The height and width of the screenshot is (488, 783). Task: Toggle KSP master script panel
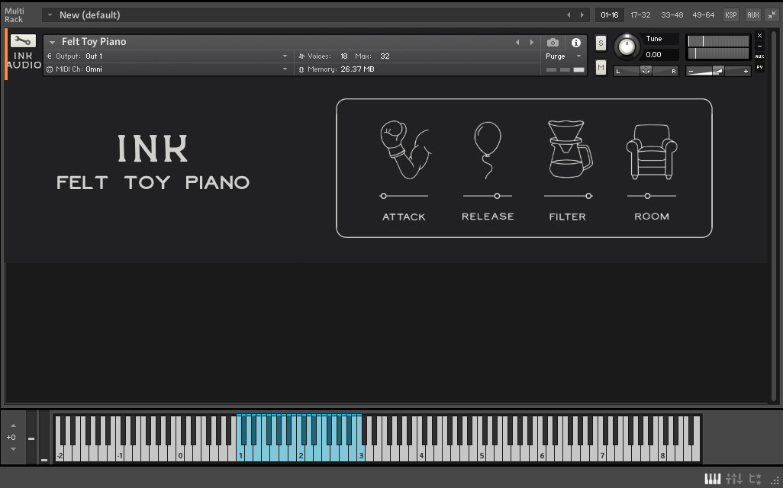tap(731, 15)
